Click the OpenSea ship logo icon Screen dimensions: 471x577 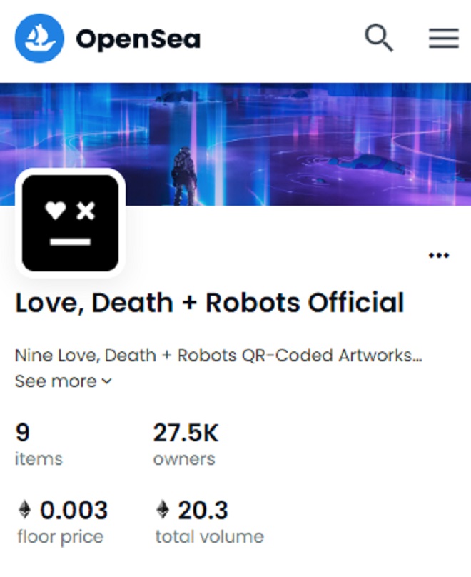pyautogui.click(x=39, y=39)
